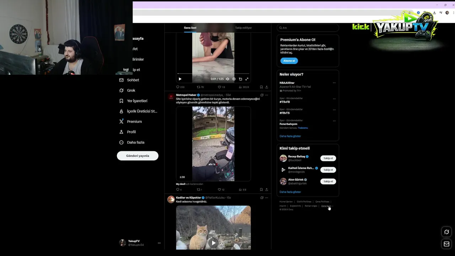Open Akın Gürlek profile picture

(283, 181)
